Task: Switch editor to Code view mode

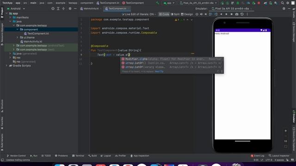Action: pyautogui.click(x=164, y=14)
